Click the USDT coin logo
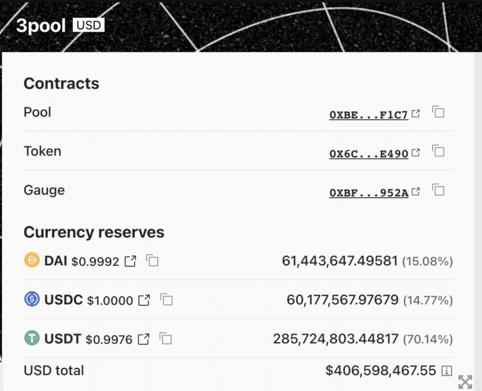This screenshot has width=482, height=391. click(x=32, y=337)
